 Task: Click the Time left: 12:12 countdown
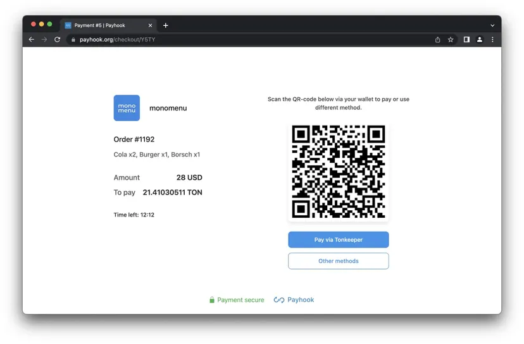134,215
